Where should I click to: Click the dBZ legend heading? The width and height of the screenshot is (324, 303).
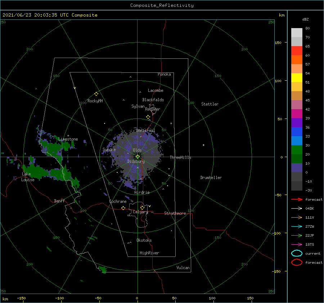pos(305,19)
